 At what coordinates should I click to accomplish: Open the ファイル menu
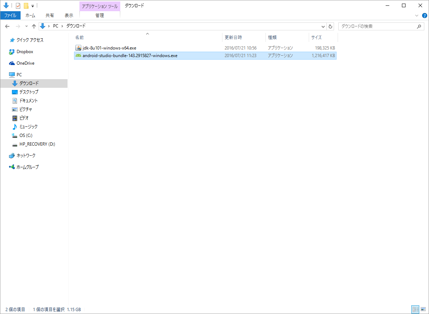point(10,15)
